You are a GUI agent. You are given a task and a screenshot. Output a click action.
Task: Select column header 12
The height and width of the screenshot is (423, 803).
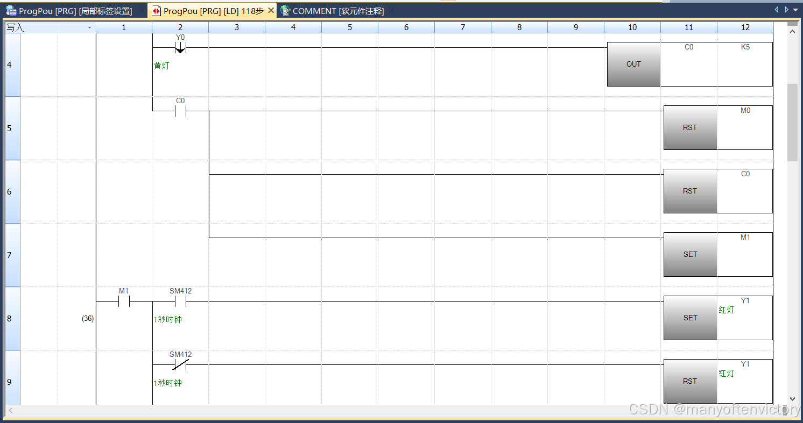point(745,27)
